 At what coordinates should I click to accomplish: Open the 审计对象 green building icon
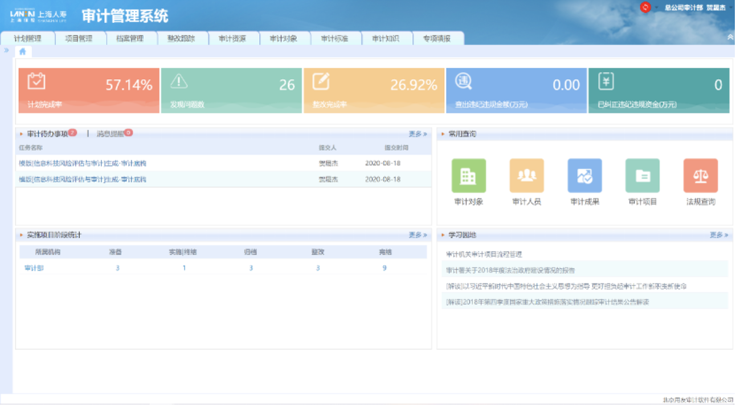click(x=468, y=176)
